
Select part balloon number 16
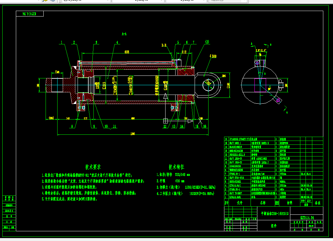click(205, 126)
